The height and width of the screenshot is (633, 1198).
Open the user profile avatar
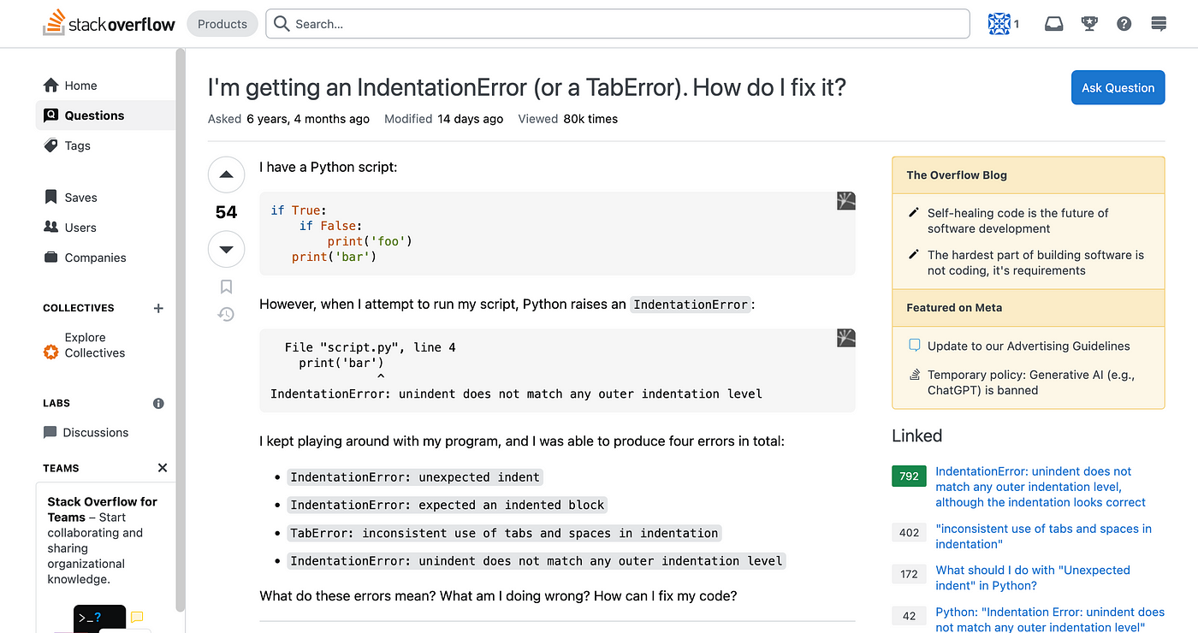coord(999,24)
